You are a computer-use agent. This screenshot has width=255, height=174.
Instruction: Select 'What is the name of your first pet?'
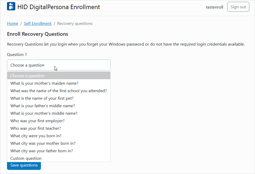click(x=42, y=98)
